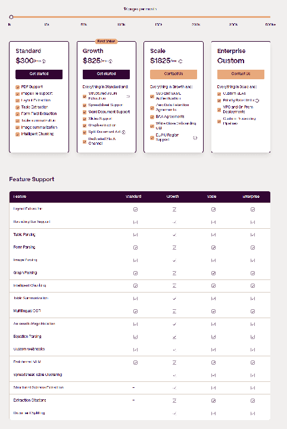Click the Custom SLAs checkmark in the Enterprise plan
The image size is (287, 429).
[x=219, y=94]
